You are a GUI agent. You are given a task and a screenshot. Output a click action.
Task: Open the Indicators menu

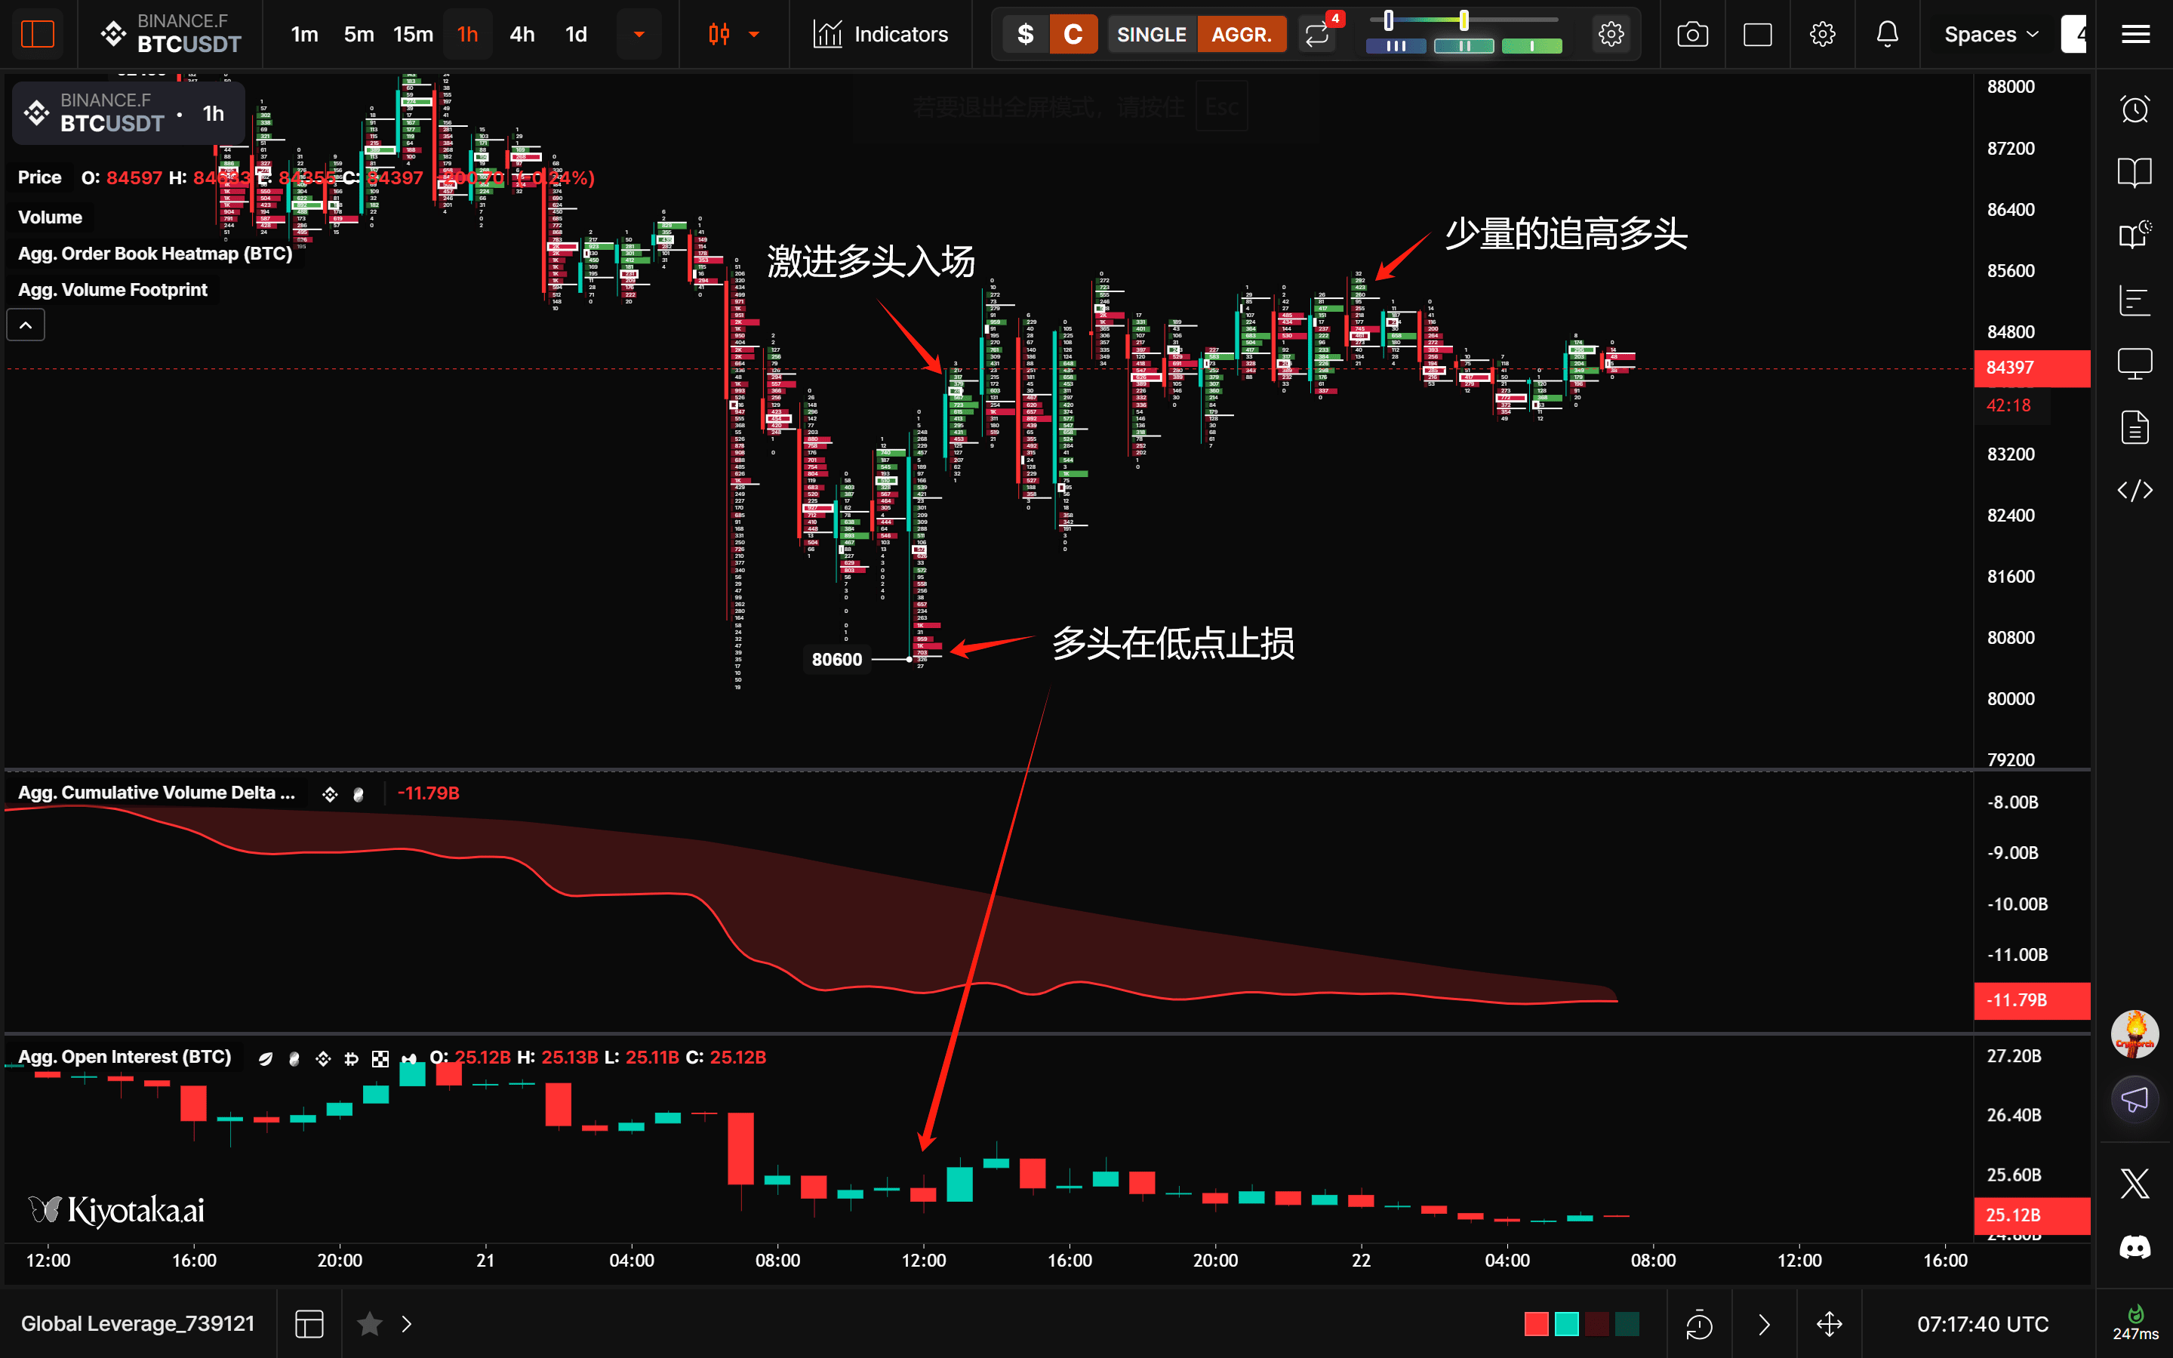(x=881, y=35)
